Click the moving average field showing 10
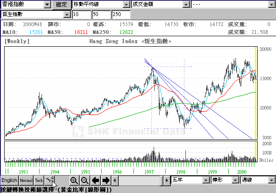Image resolution: width=276 pixels, height=193 pixels. pos(81,14)
